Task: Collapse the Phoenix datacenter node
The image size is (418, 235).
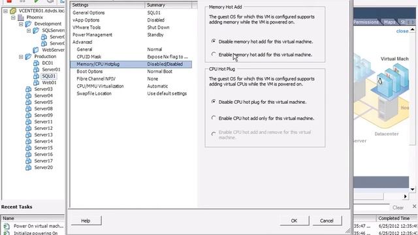Action: (13, 18)
